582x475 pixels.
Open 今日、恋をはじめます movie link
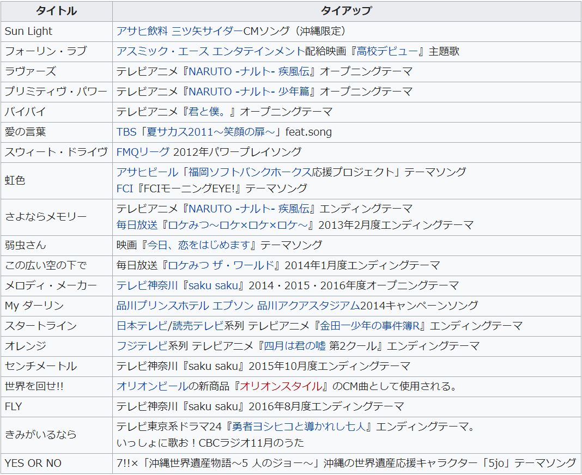(x=198, y=245)
